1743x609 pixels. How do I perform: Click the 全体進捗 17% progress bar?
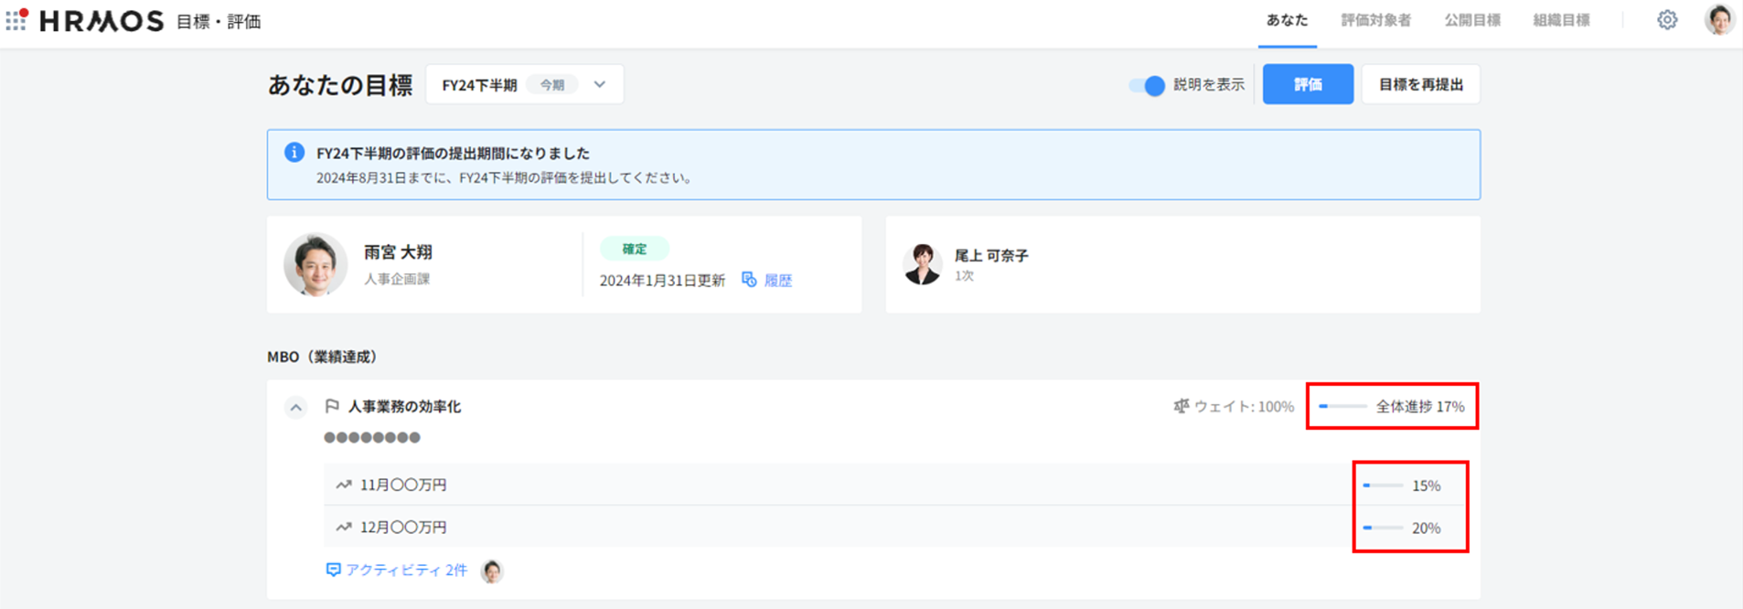tap(1342, 406)
